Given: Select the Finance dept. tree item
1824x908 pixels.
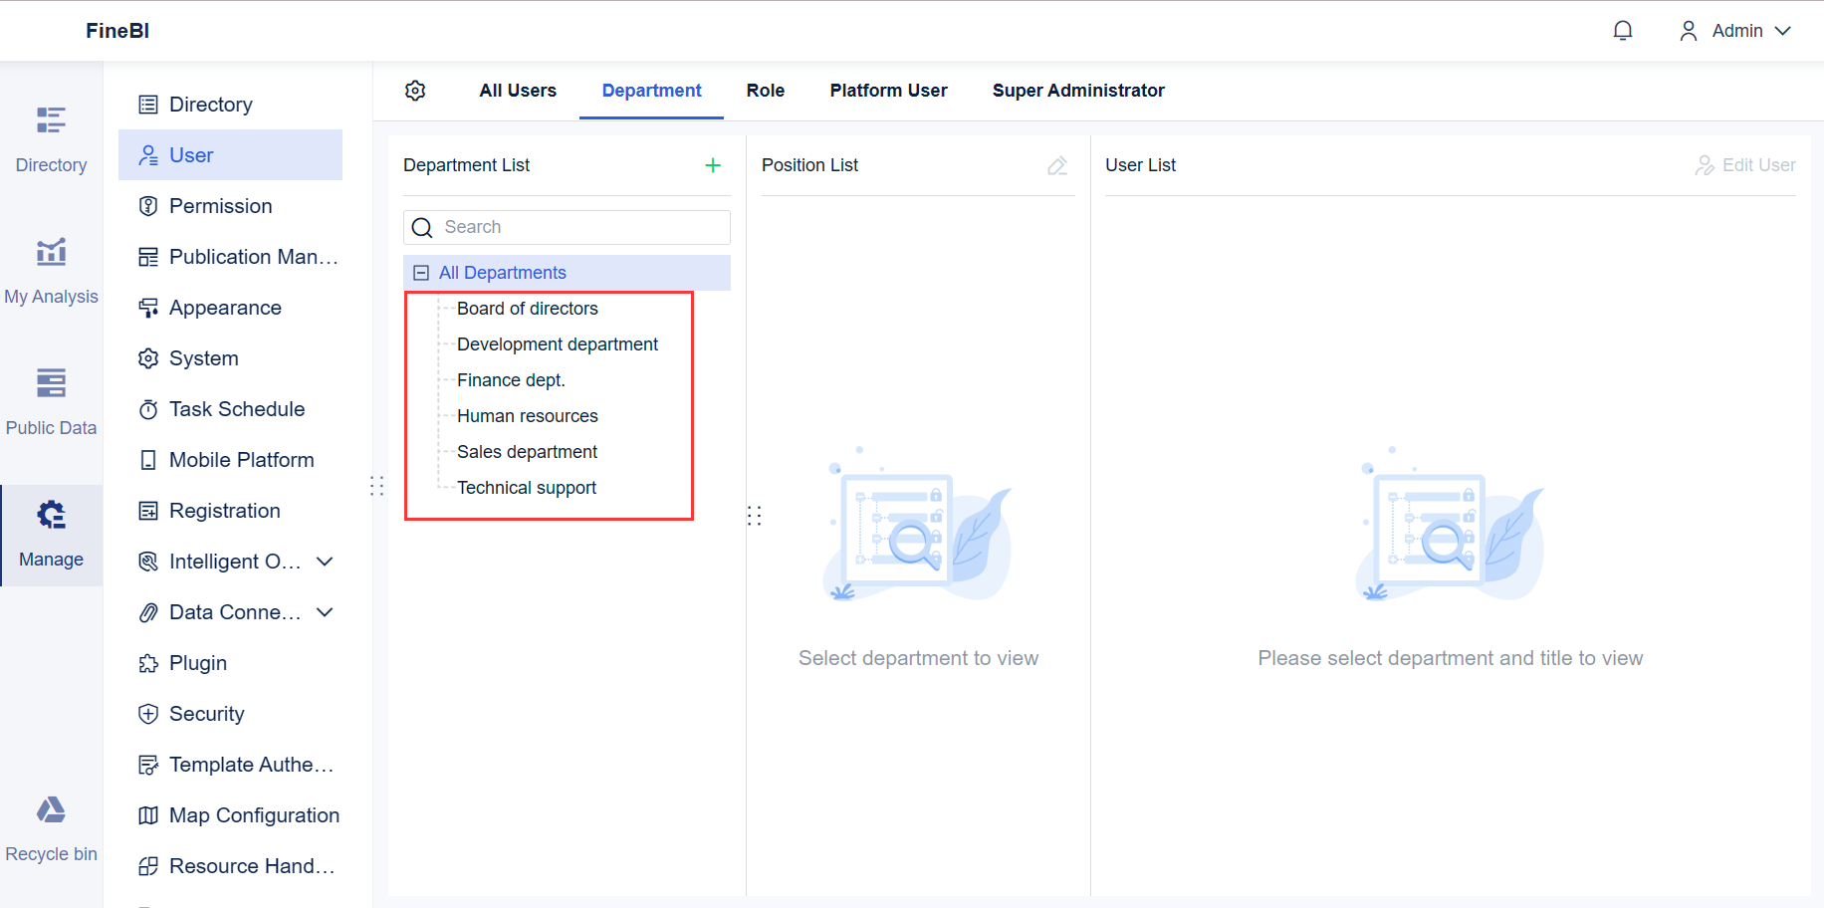Looking at the screenshot, I should [x=511, y=379].
